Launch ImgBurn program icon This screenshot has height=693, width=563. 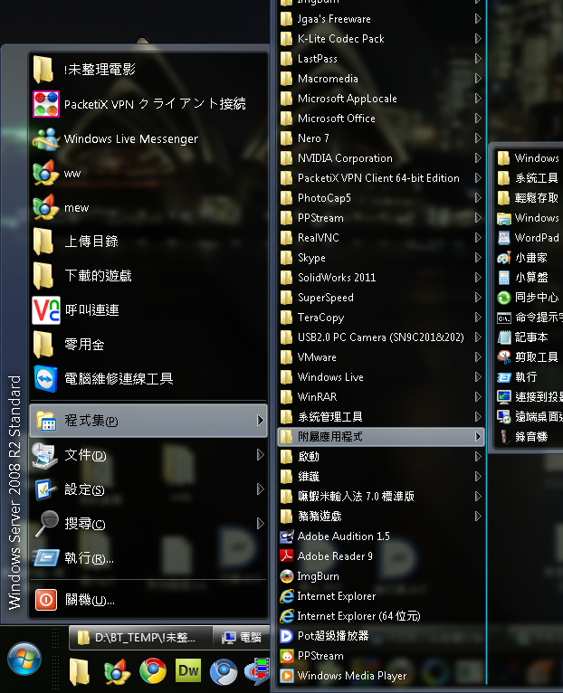click(287, 576)
